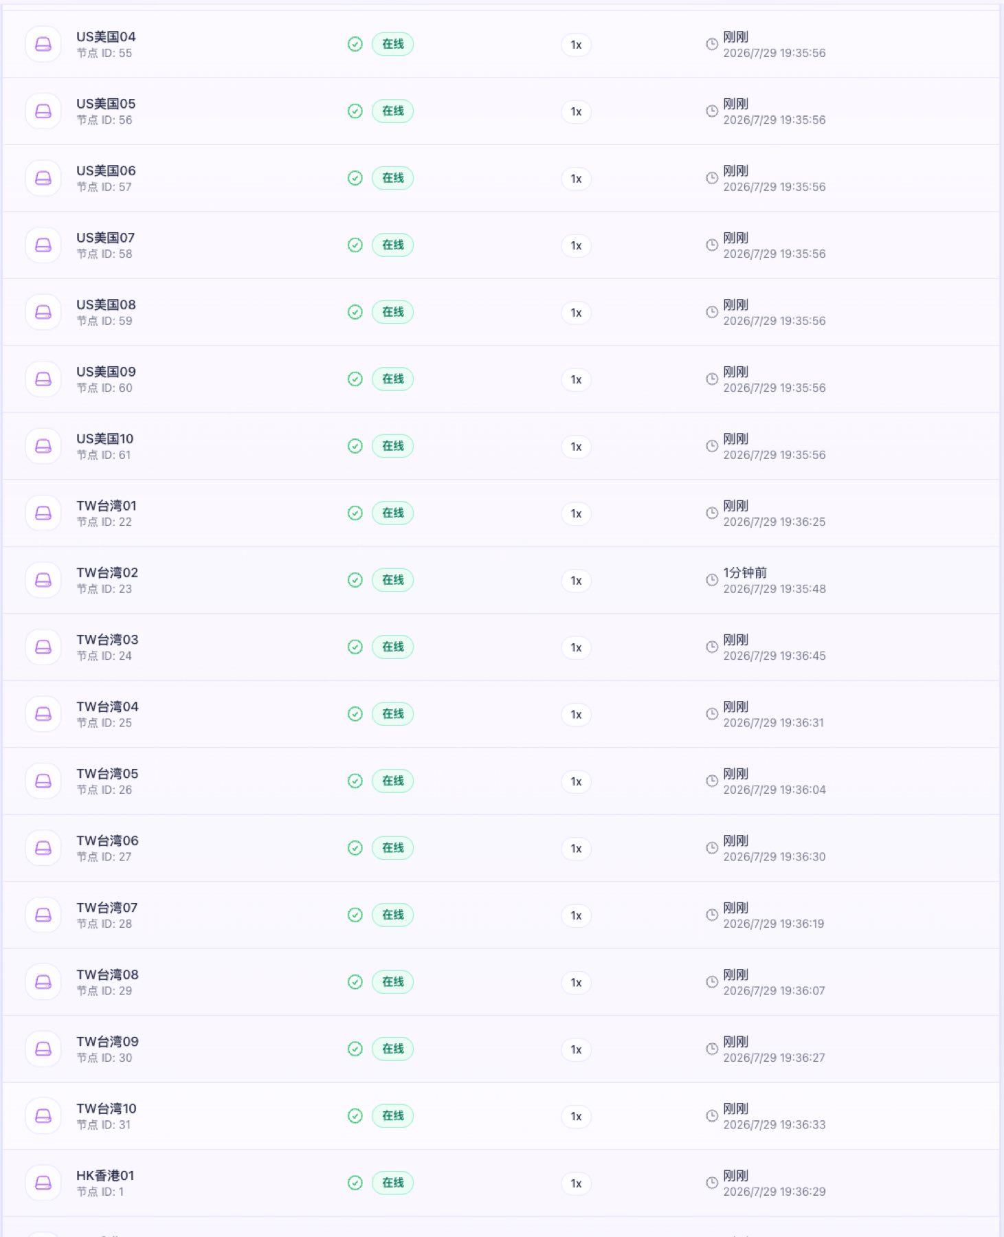Select the US美国08 node name
Screen dimensions: 1004x1237
pos(106,304)
